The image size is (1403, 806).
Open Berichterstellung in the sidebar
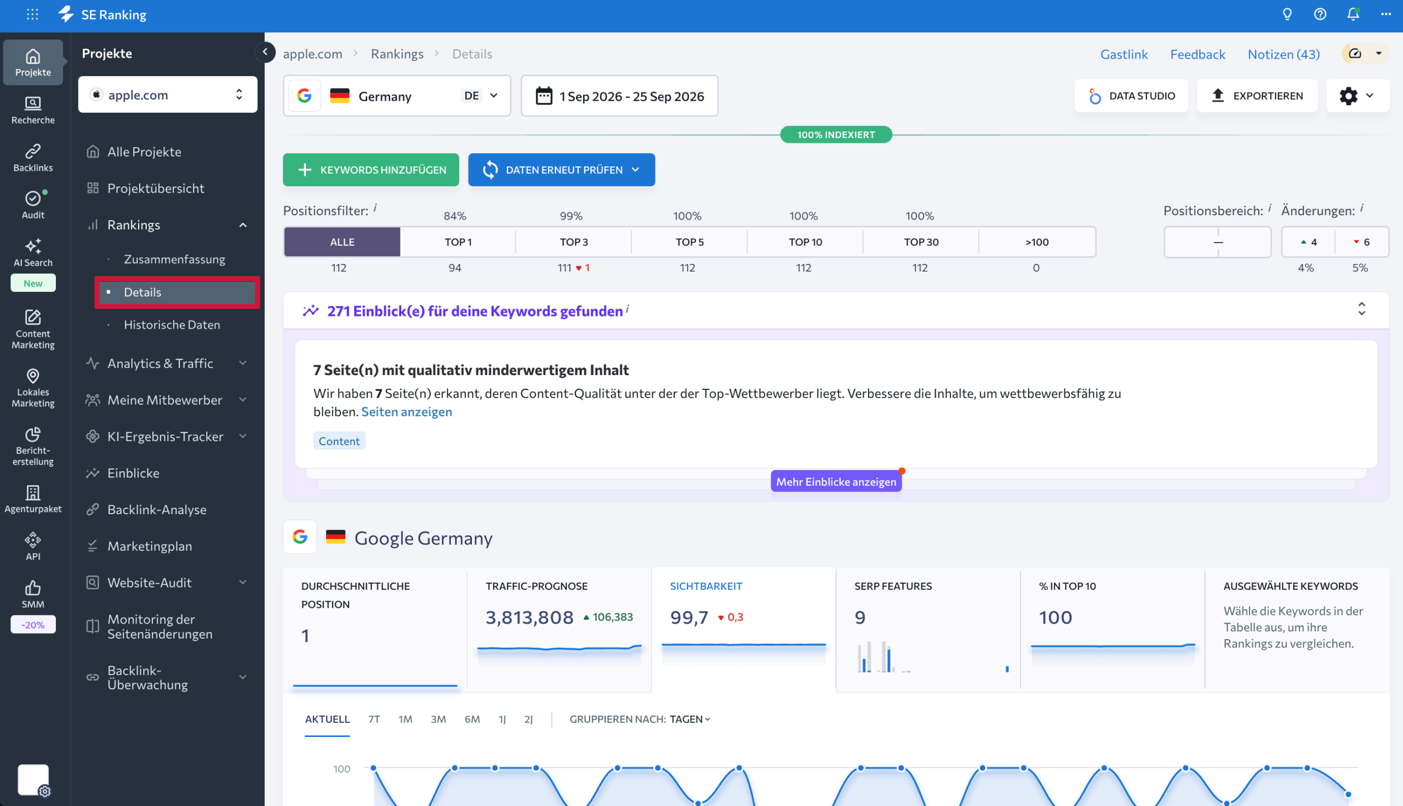coord(33,446)
